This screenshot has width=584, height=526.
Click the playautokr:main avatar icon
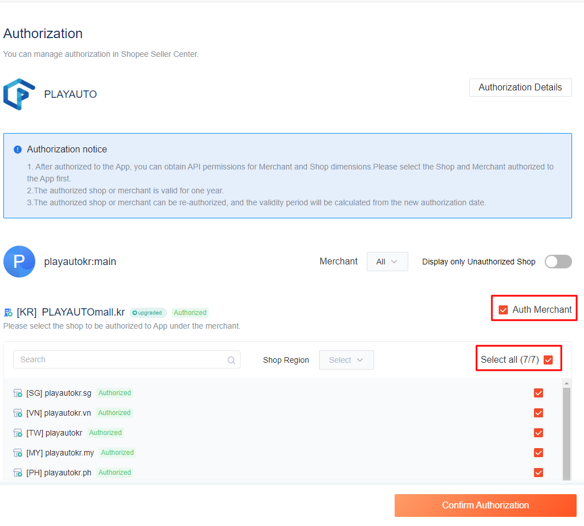click(x=19, y=262)
